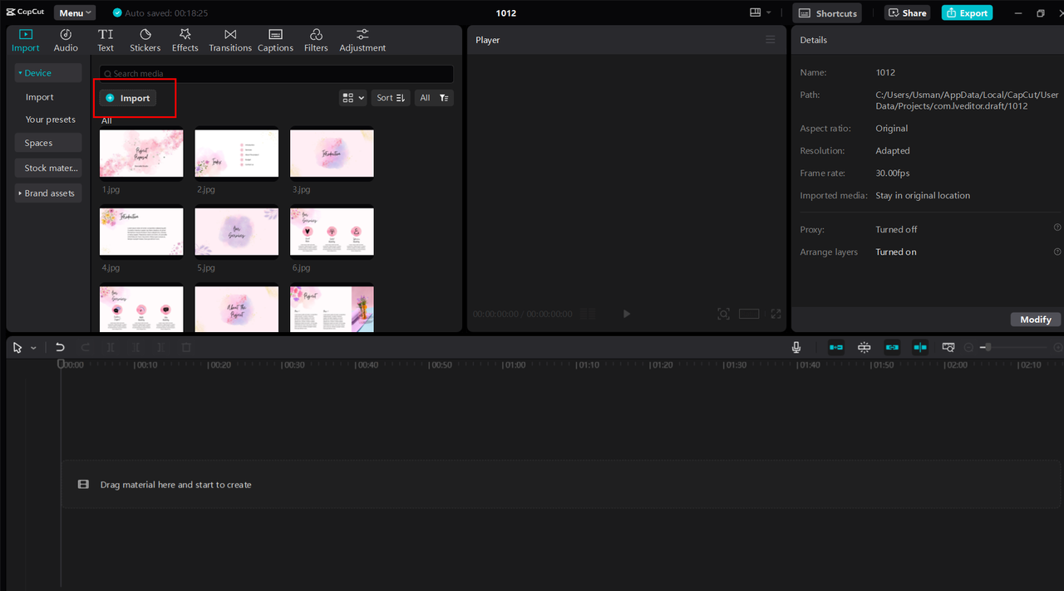Click the Search media field
1064x591 pixels.
tap(276, 74)
